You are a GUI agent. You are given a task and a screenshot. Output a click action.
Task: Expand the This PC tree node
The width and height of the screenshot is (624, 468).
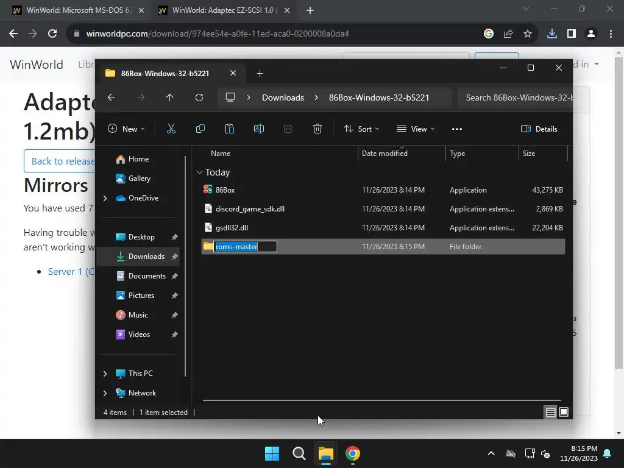(105, 374)
